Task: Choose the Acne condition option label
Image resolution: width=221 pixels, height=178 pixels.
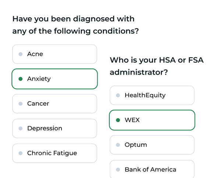Action: point(35,54)
